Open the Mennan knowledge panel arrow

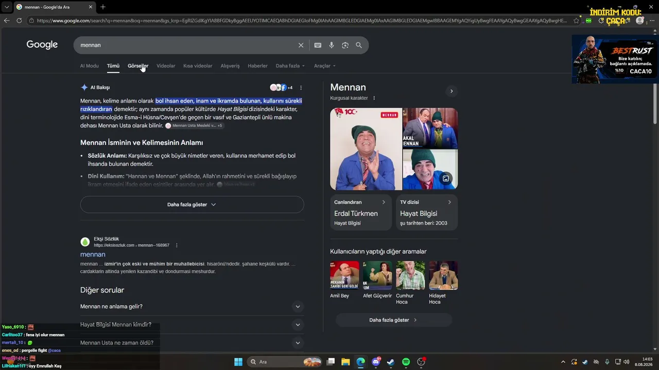point(452,91)
